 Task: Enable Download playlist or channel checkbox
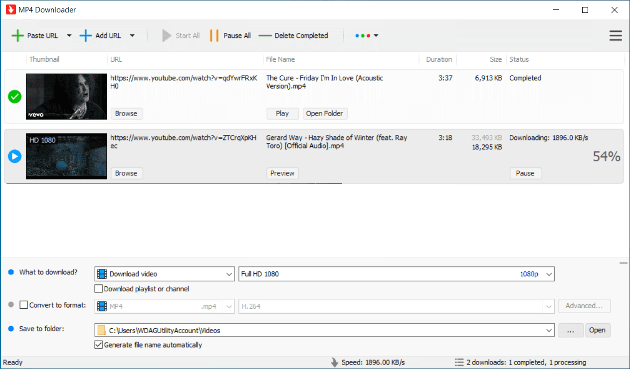(x=98, y=289)
